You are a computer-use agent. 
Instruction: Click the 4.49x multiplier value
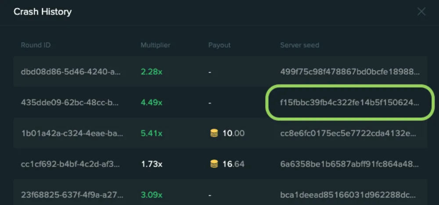coord(151,103)
